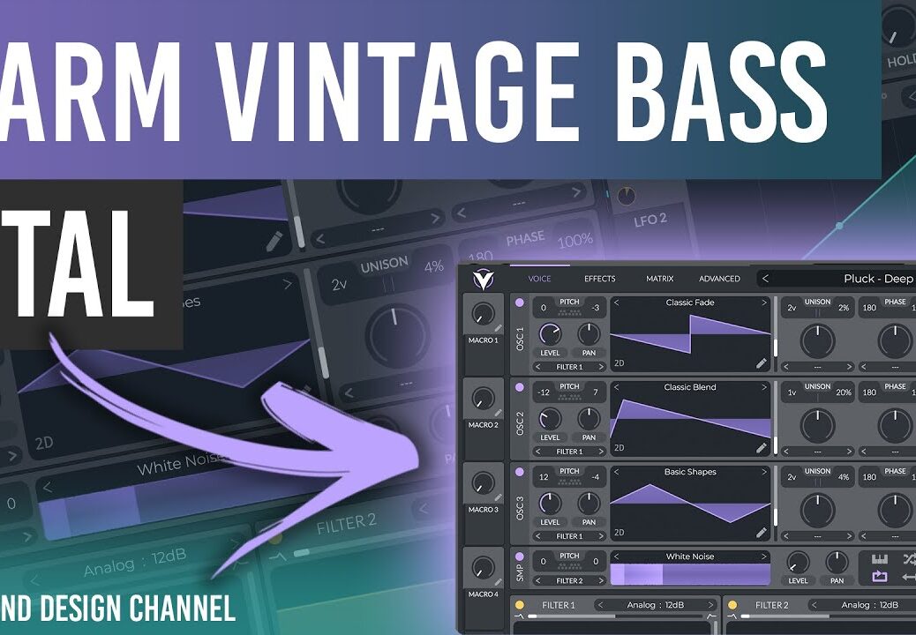Click OSC 3 FILTER 1 routing label
916x635 pixels.
tap(569, 536)
